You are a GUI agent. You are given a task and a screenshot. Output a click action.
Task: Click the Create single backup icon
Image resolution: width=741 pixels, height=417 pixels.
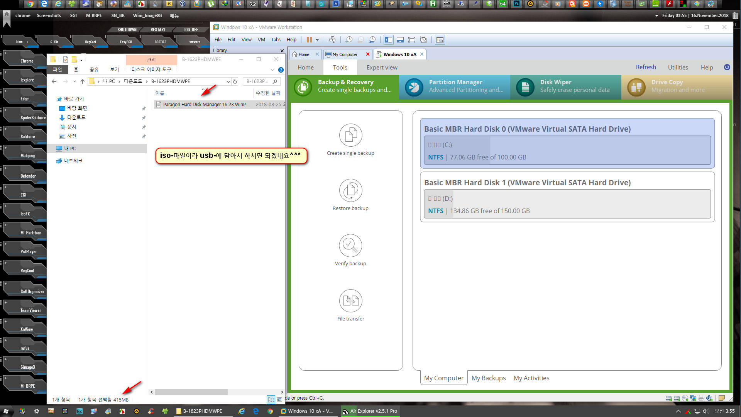coord(350,135)
